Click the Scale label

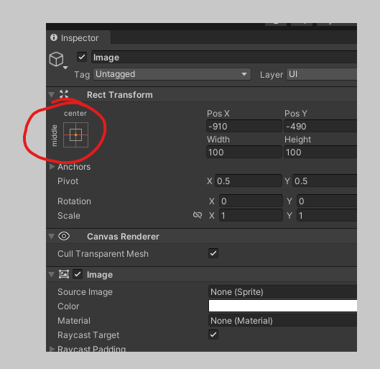point(69,216)
